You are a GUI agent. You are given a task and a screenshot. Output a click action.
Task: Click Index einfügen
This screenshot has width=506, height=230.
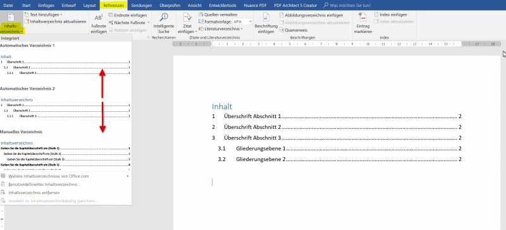[x=390, y=15]
